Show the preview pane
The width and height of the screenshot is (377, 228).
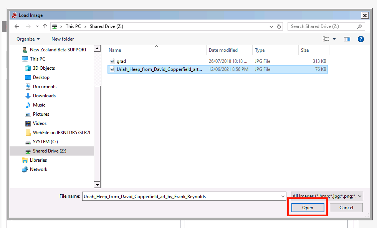(x=347, y=39)
